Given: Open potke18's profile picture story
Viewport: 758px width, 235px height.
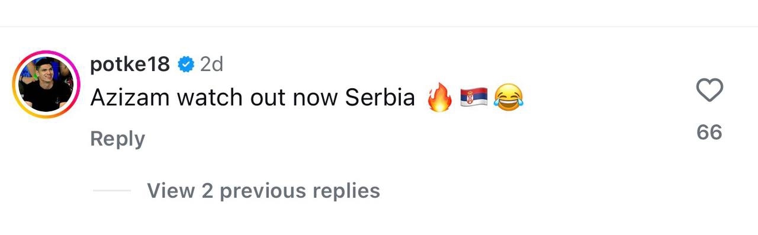Looking at the screenshot, I should [x=46, y=84].
